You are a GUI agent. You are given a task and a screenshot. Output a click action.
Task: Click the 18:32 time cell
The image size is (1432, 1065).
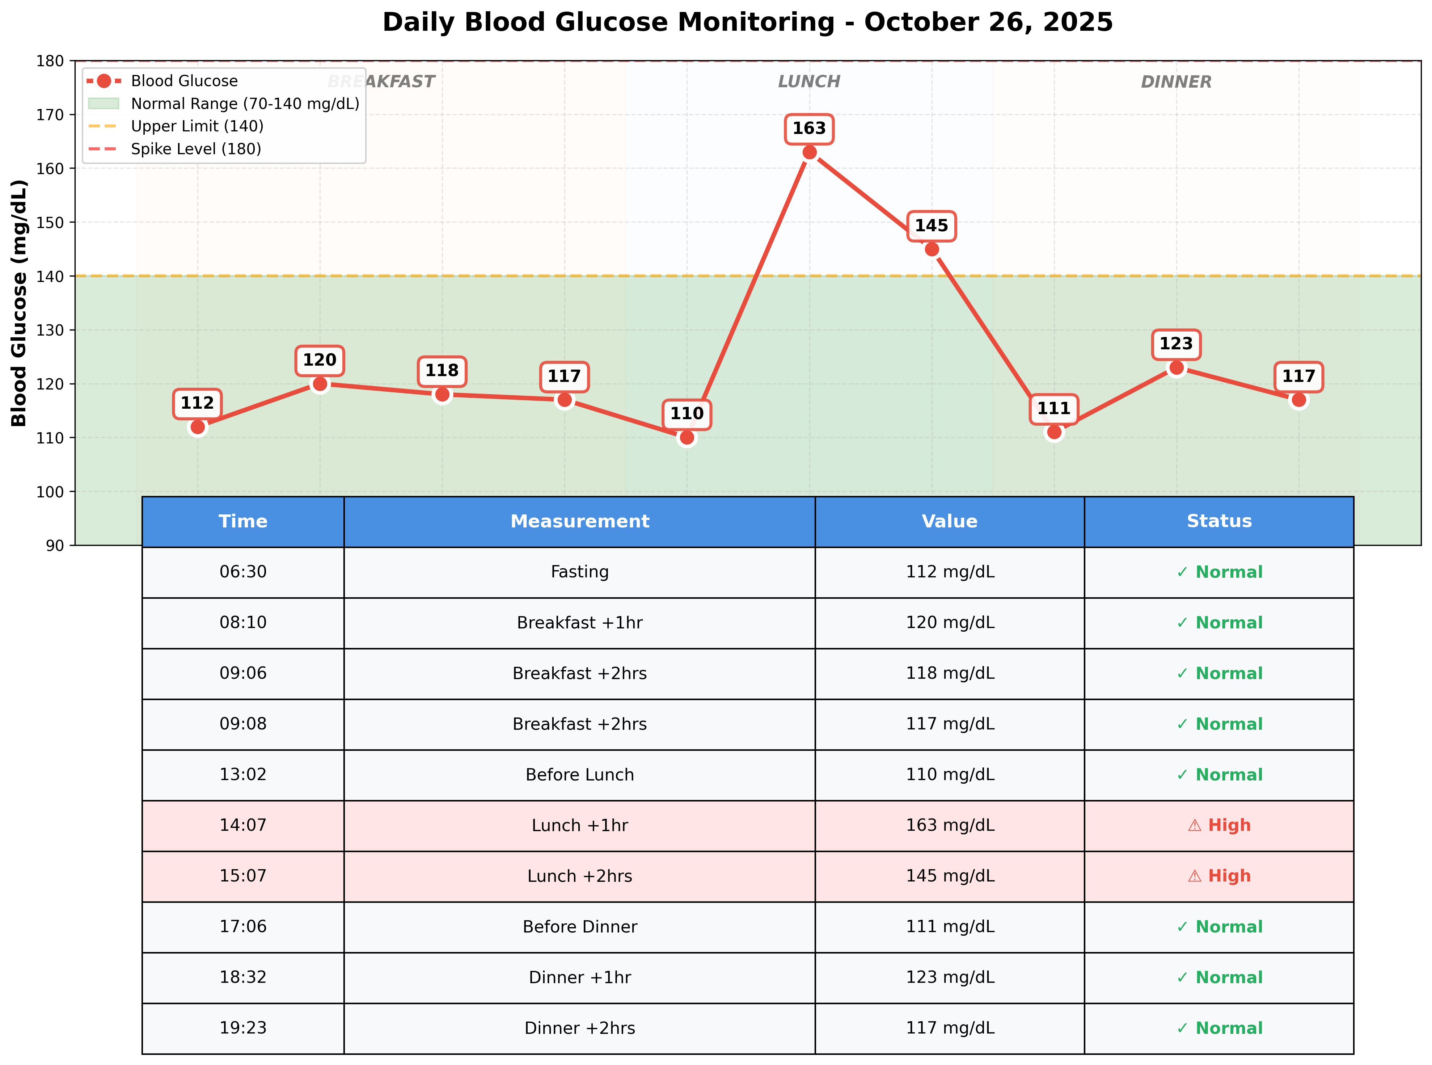(x=243, y=978)
